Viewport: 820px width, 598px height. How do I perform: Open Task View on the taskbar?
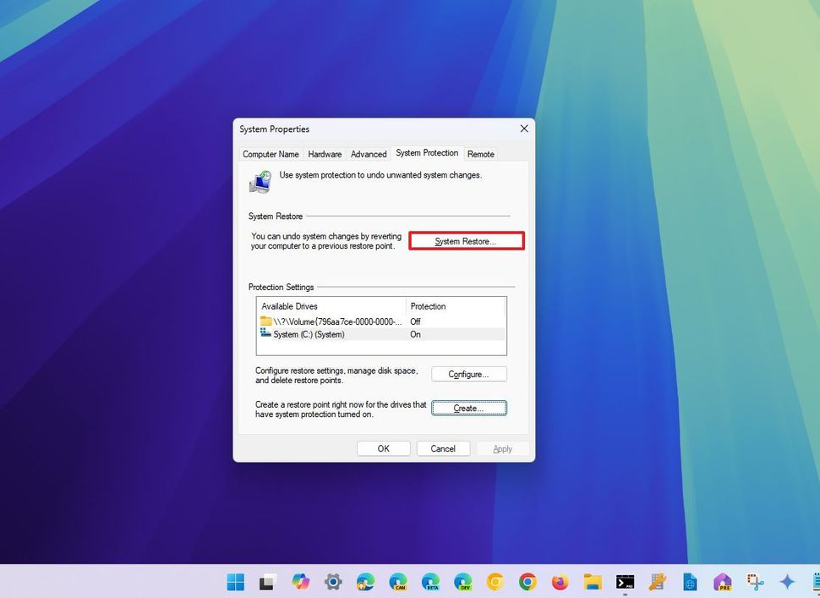tap(267, 582)
